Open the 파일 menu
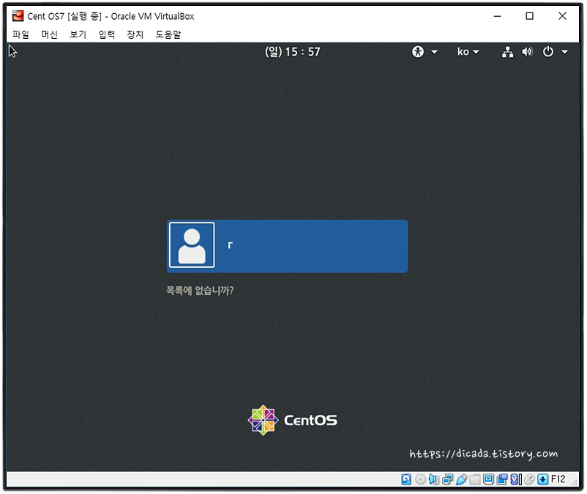The height and width of the screenshot is (494, 587). coord(20,34)
